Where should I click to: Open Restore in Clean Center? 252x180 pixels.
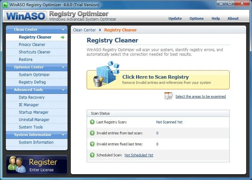pos(37,60)
